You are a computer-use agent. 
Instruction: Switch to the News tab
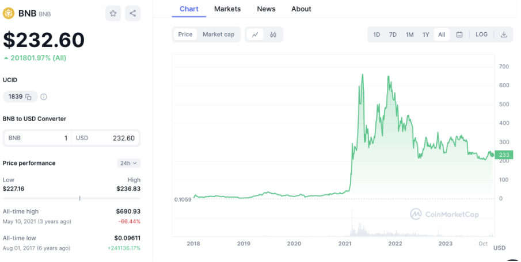(x=266, y=9)
